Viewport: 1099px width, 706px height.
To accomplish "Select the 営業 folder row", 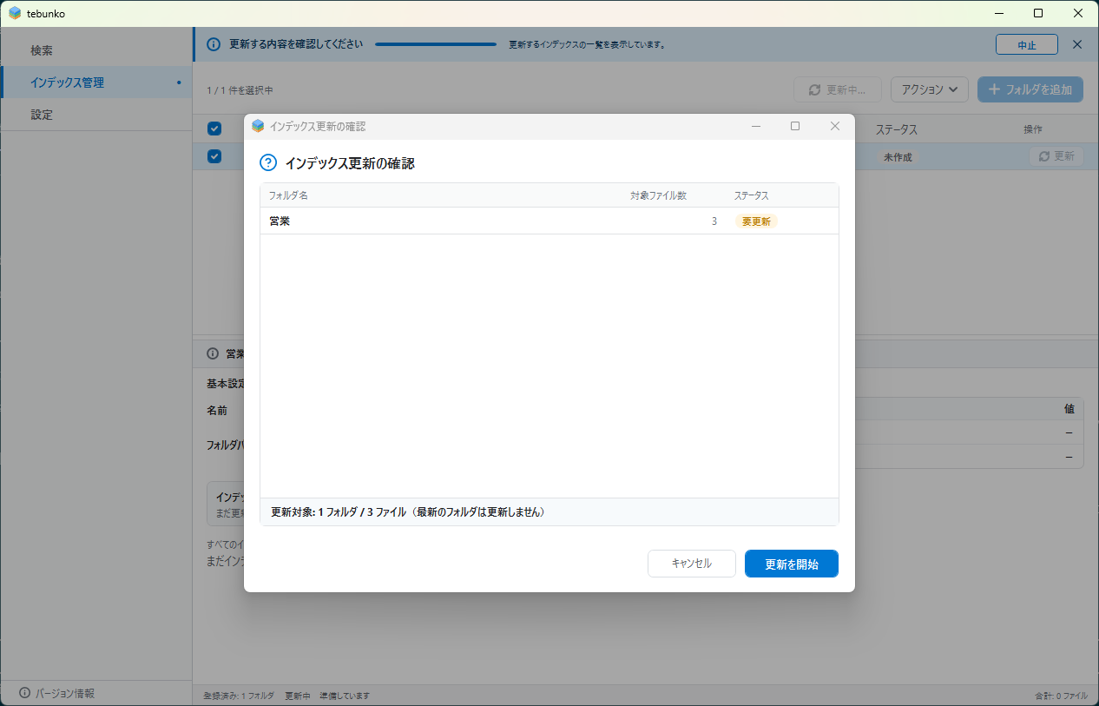I will [x=549, y=221].
